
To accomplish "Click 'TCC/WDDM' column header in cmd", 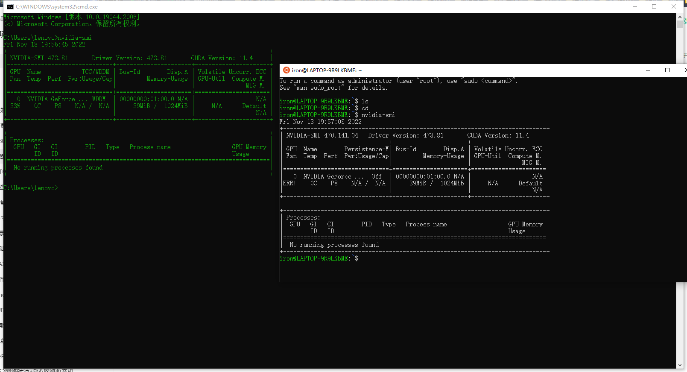I will pos(95,72).
